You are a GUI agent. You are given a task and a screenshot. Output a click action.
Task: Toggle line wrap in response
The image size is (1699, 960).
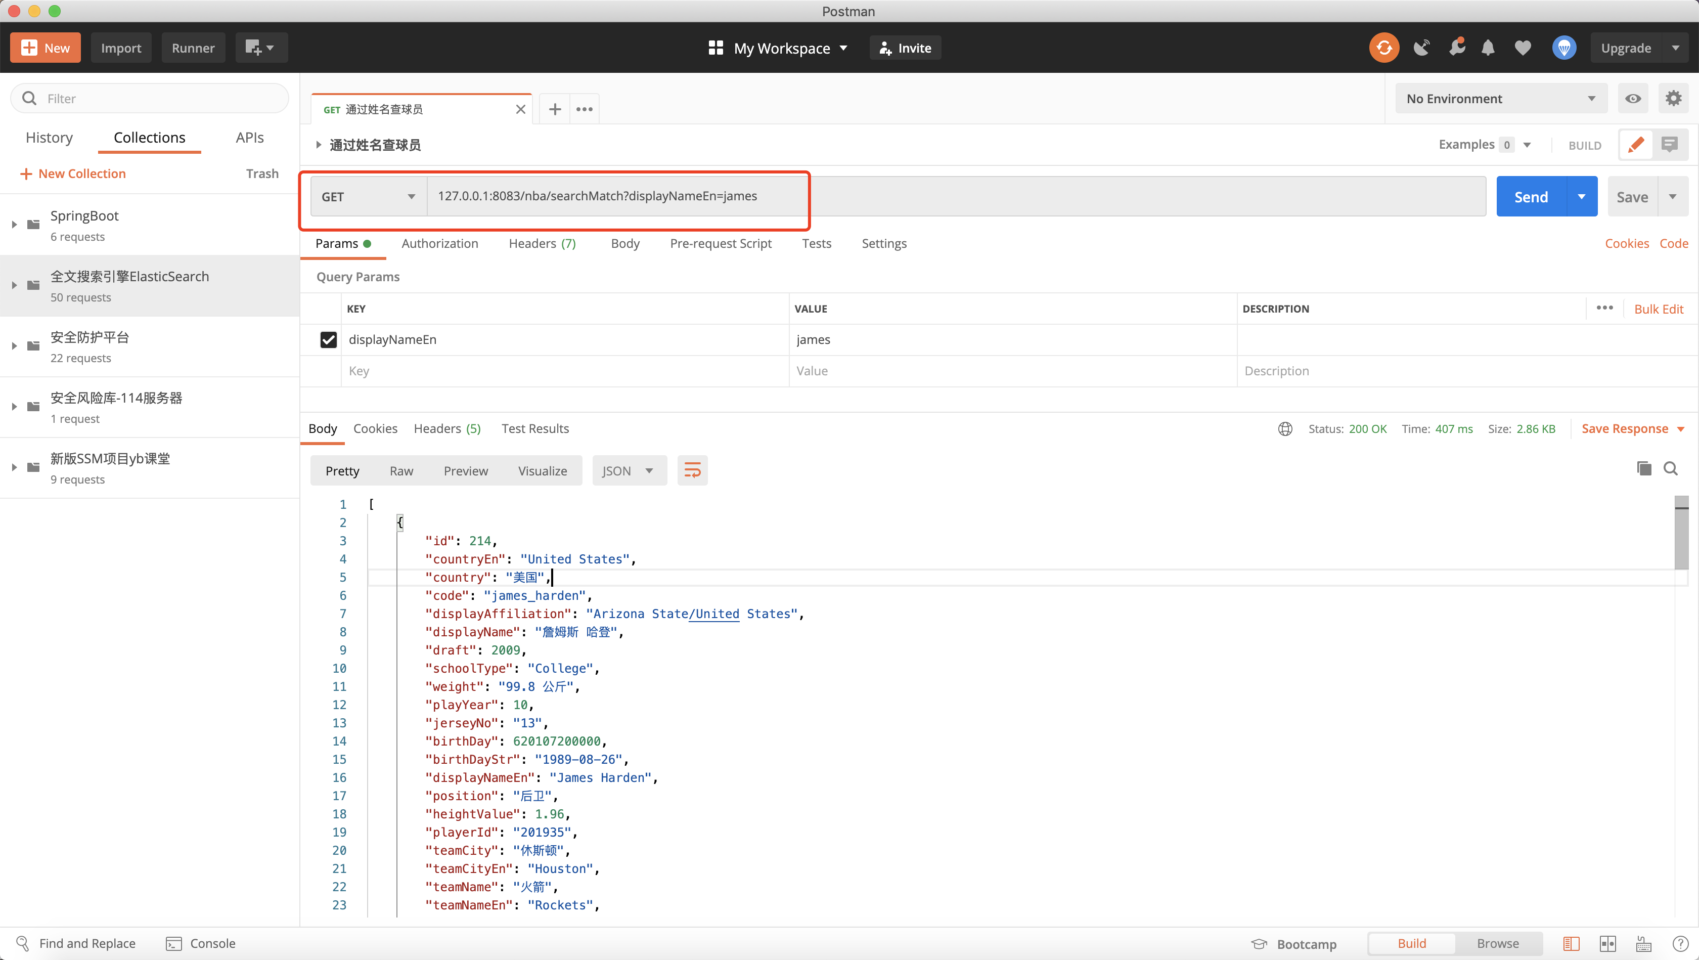click(693, 470)
